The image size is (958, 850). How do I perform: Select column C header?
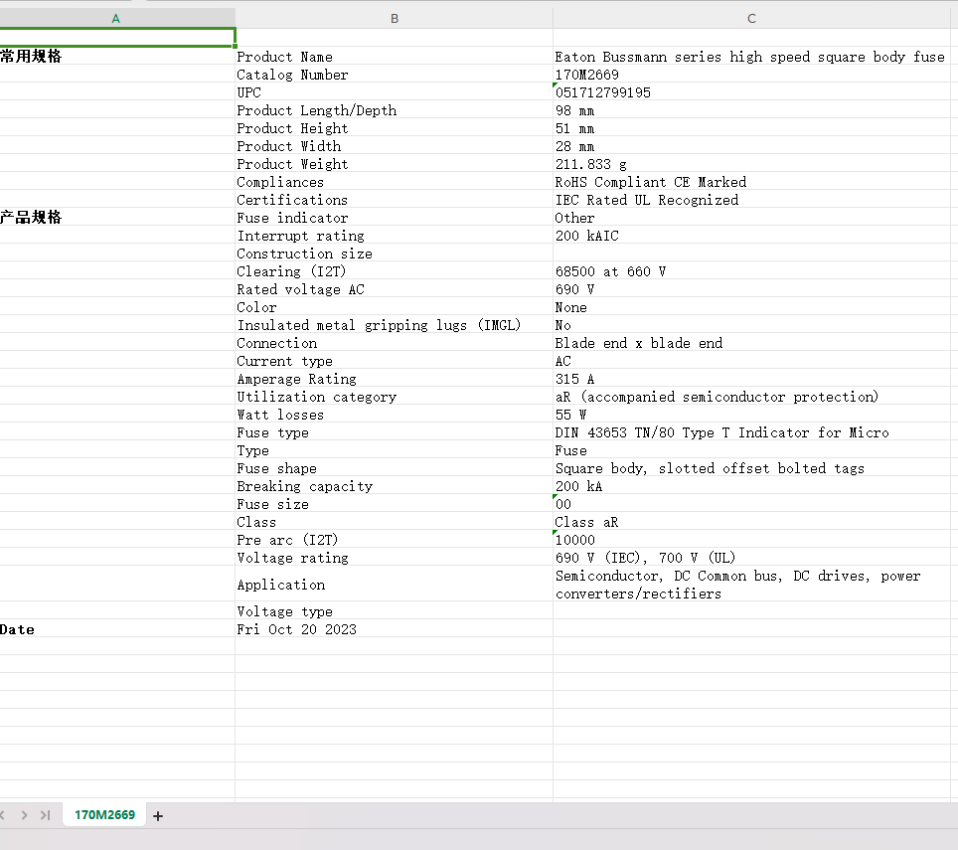click(751, 18)
